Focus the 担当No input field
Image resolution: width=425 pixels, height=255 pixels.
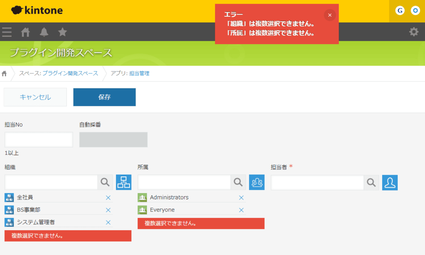39,140
